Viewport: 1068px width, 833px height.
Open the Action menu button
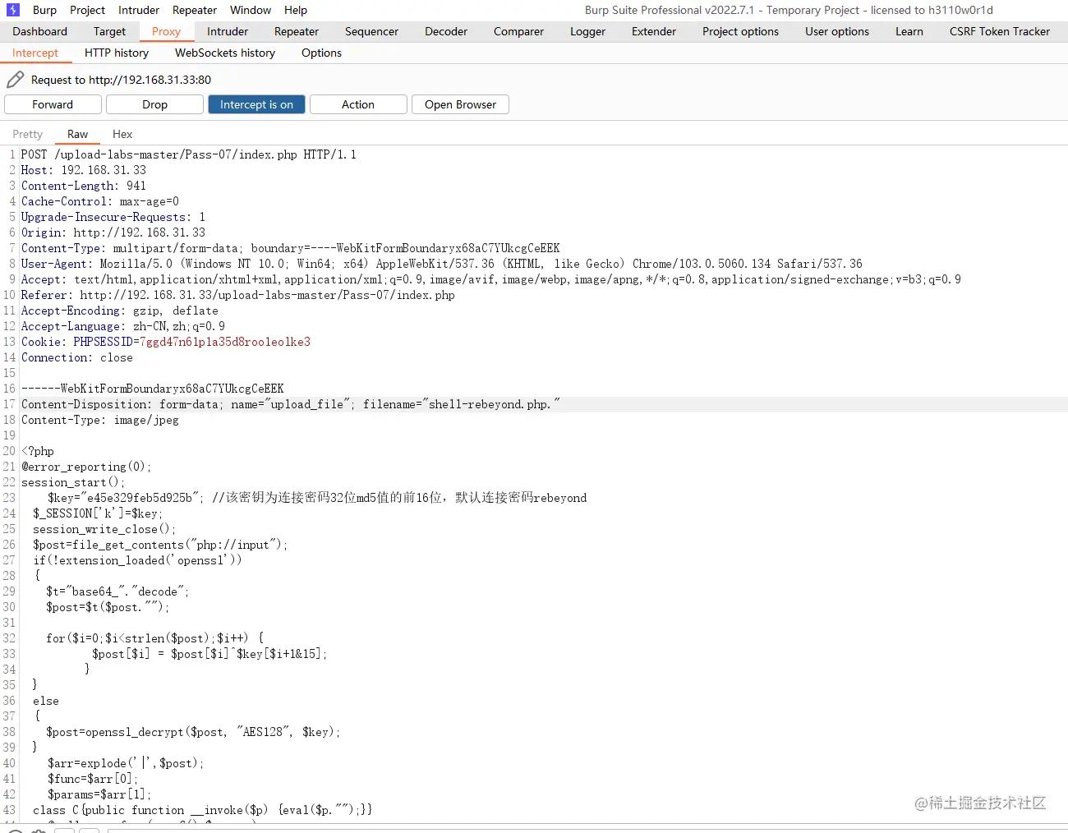(358, 104)
